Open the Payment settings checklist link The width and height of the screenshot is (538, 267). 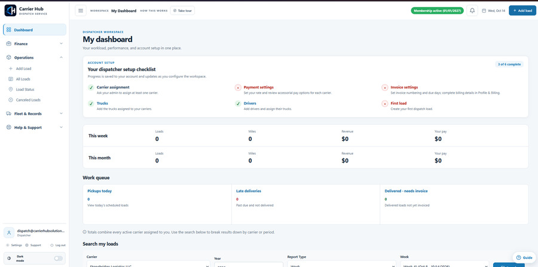click(258, 87)
